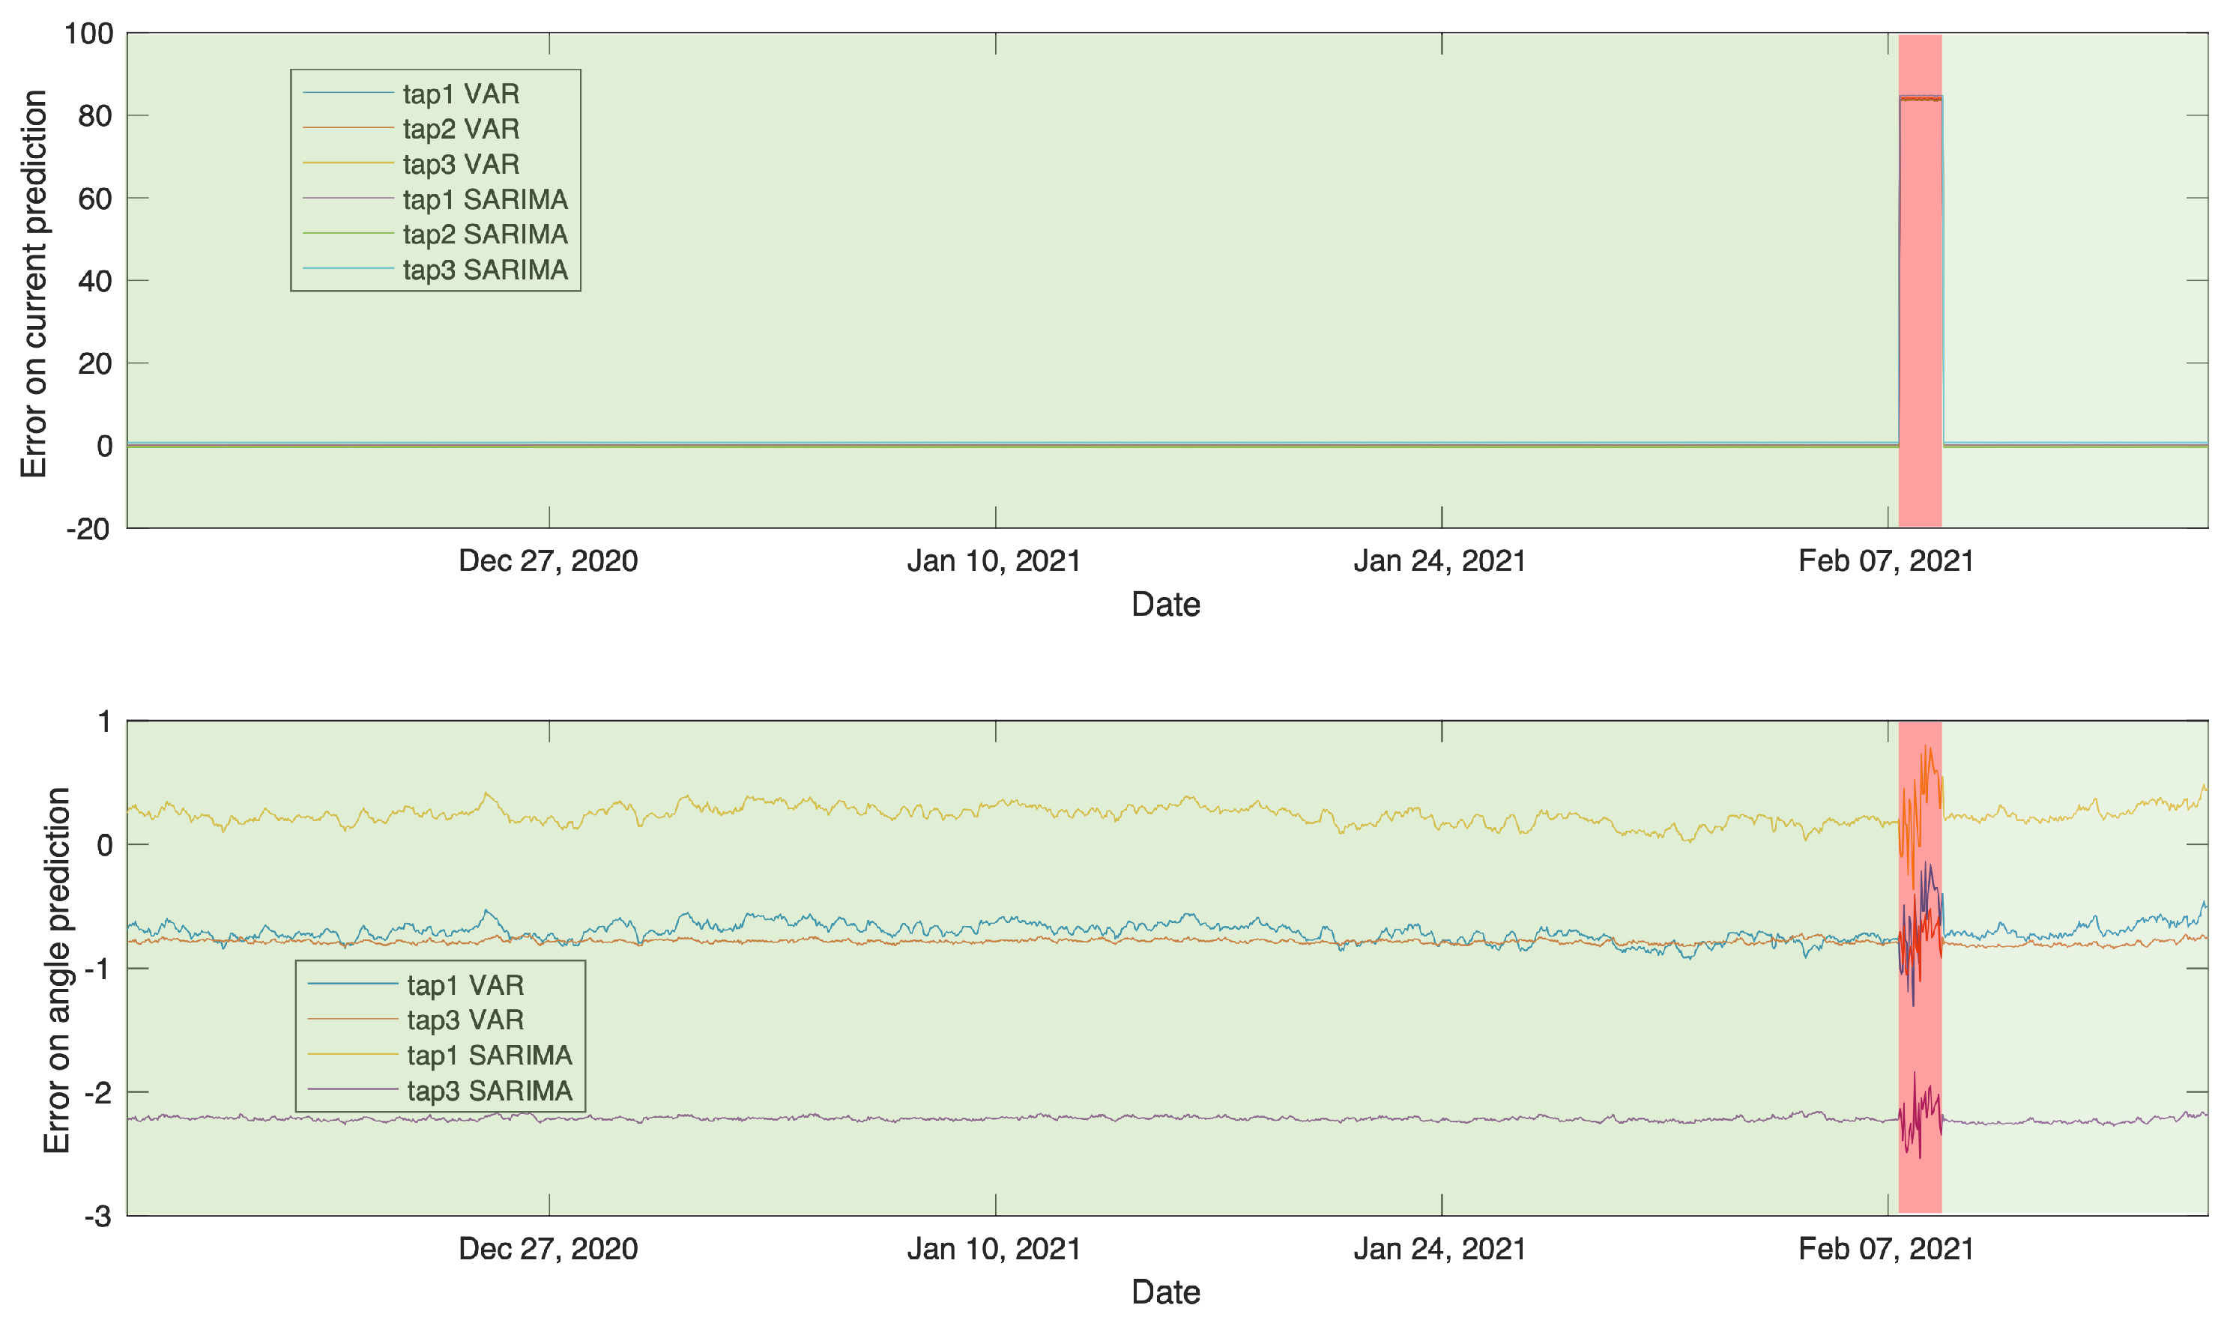
Task: Click tap1 VAR entry in angle prediction legend
Action: click(465, 984)
